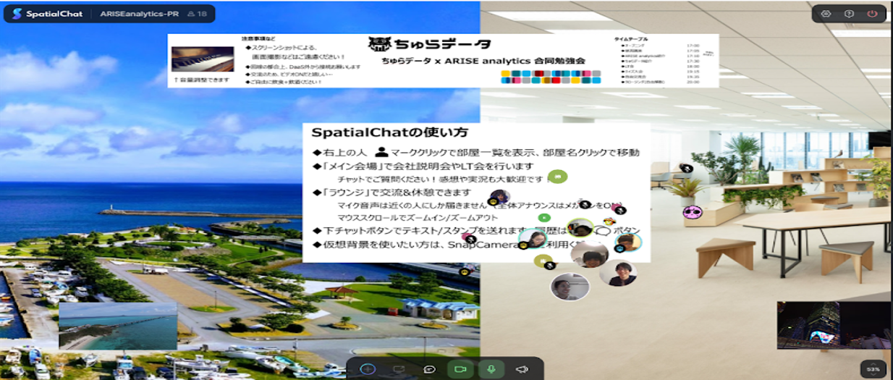Open the add content plus button
This screenshot has width=893, height=380.
(x=368, y=368)
